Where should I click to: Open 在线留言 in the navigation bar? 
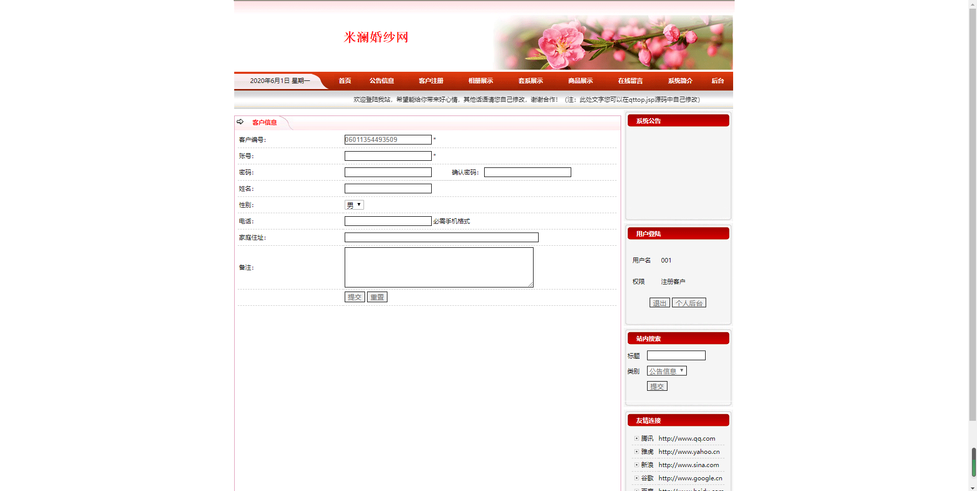(x=630, y=81)
